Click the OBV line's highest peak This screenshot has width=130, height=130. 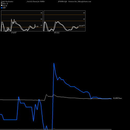[x=54, y=63]
